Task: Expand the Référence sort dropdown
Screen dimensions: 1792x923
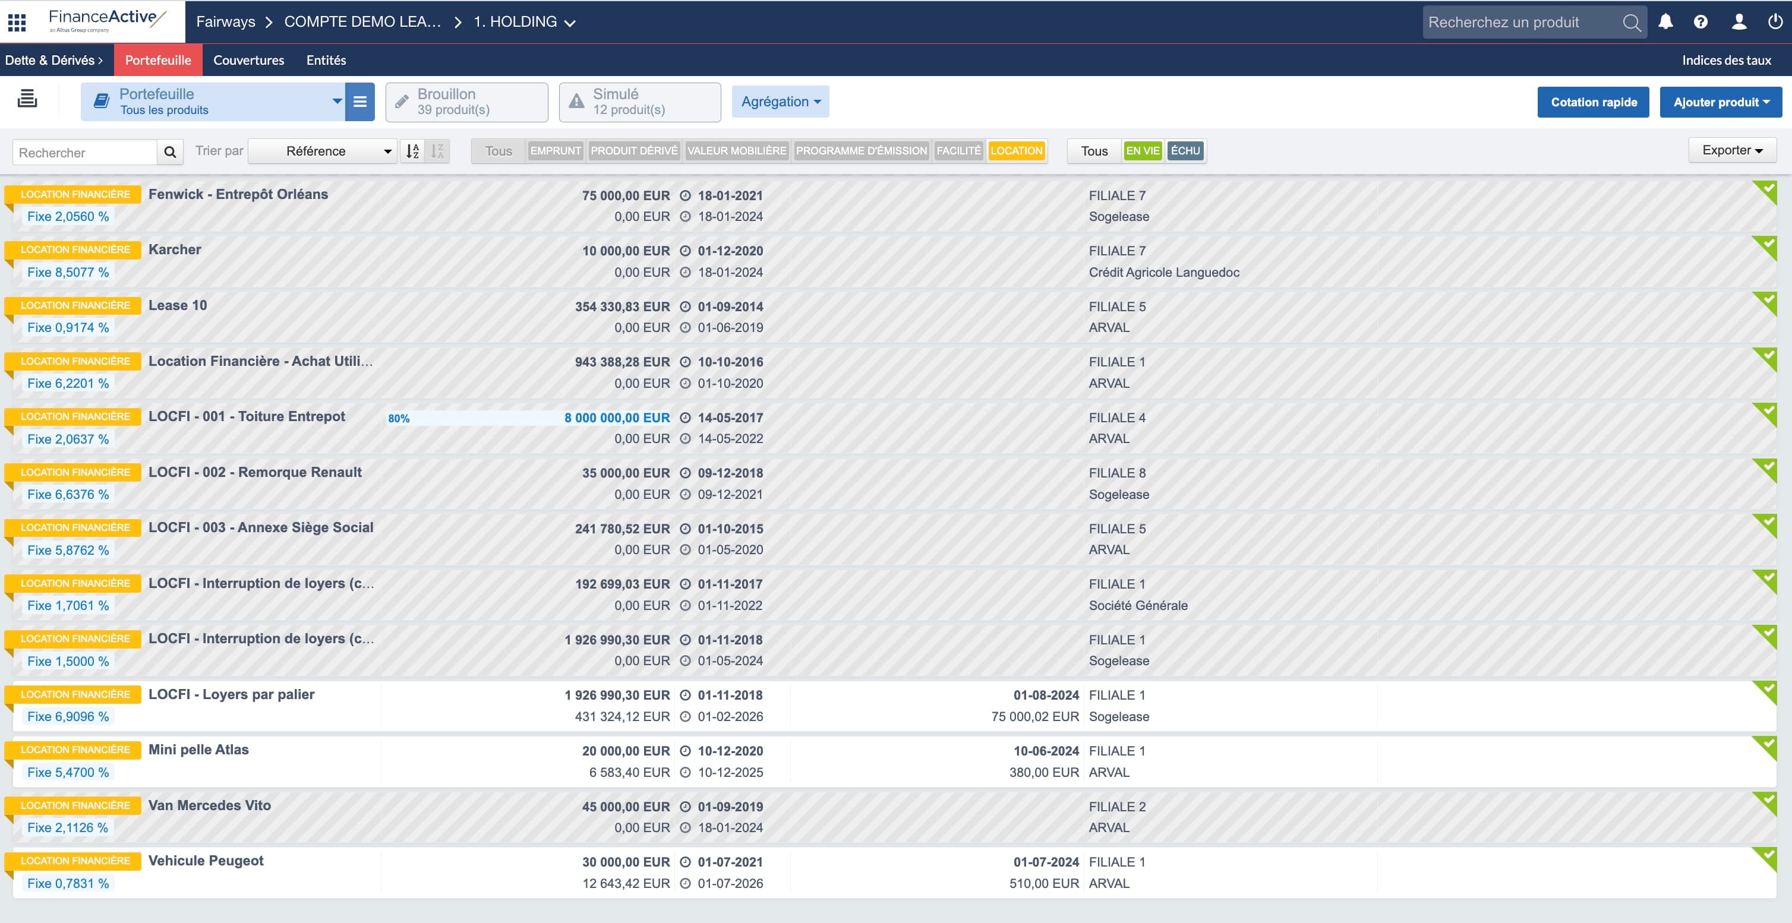Action: click(x=323, y=151)
